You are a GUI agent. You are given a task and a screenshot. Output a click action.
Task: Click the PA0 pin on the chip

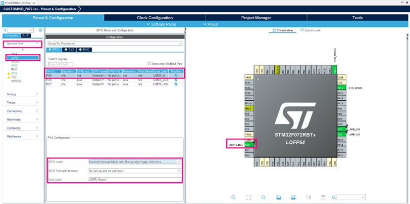click(x=249, y=145)
